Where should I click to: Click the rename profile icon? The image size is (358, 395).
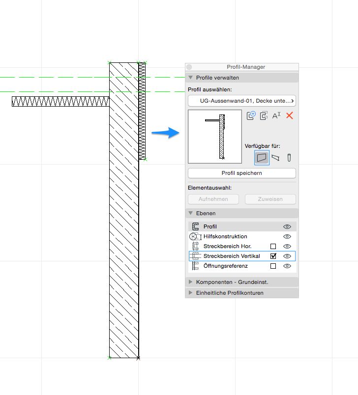pos(276,116)
